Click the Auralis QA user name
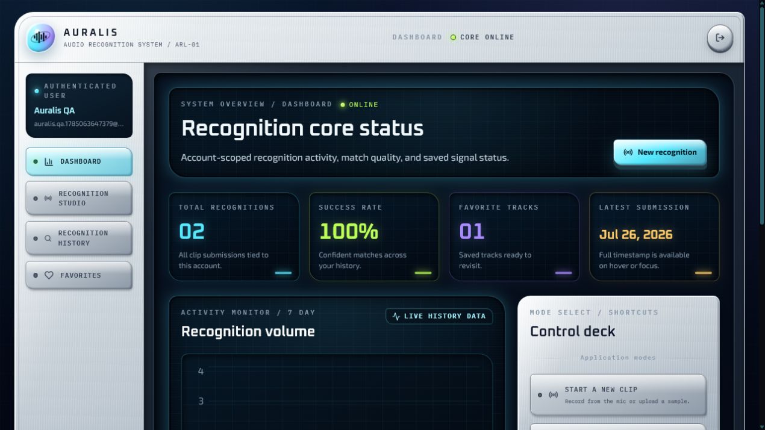765x430 pixels. (54, 111)
